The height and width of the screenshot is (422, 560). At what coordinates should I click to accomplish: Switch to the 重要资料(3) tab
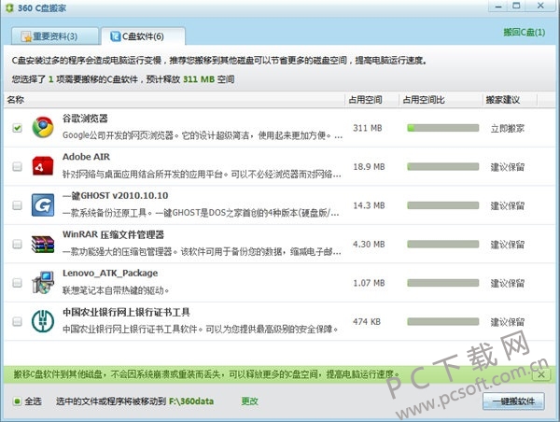[55, 36]
